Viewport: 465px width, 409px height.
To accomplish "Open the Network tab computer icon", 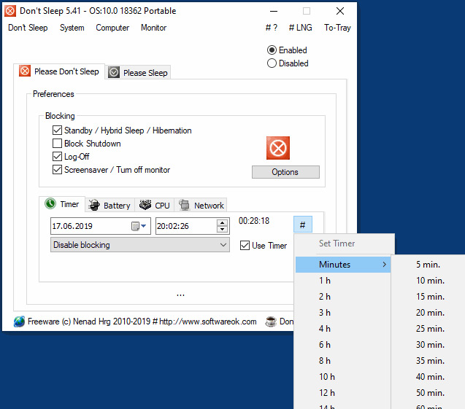I will click(185, 205).
